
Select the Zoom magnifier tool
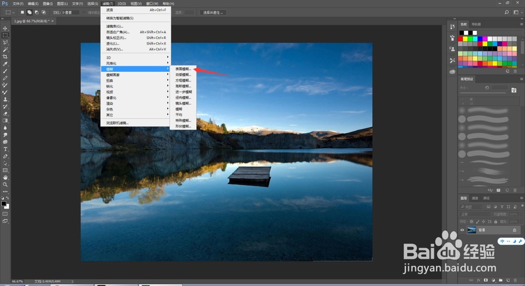(5, 184)
